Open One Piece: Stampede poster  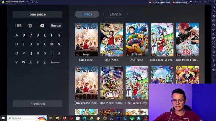[x=112, y=83]
